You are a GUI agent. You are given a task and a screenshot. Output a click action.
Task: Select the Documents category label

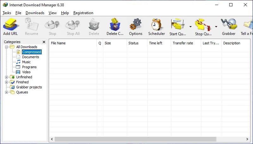pos(30,57)
